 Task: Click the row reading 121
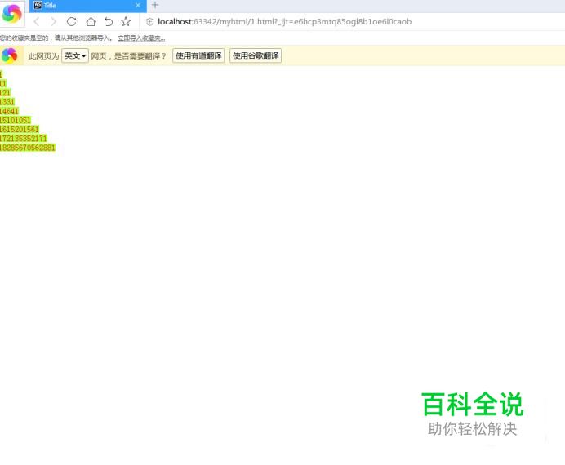(x=6, y=93)
